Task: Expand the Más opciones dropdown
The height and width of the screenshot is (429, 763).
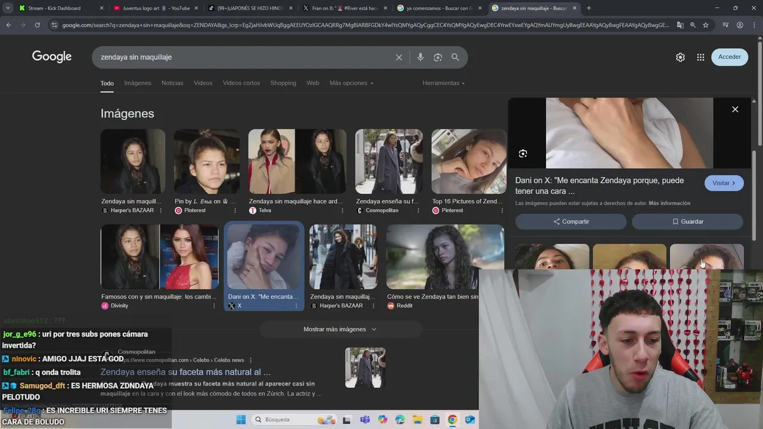Action: [x=351, y=83]
